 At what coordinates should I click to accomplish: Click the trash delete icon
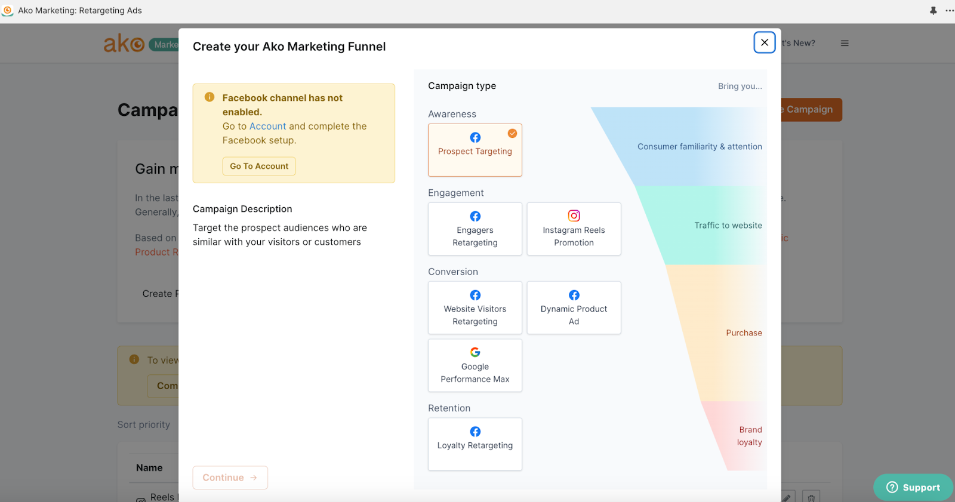click(811, 497)
